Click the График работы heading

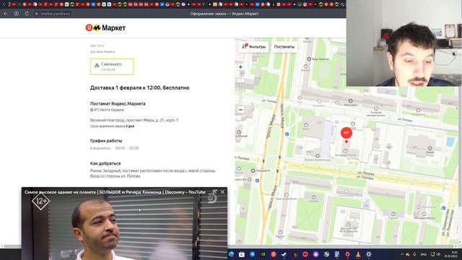[x=106, y=141]
